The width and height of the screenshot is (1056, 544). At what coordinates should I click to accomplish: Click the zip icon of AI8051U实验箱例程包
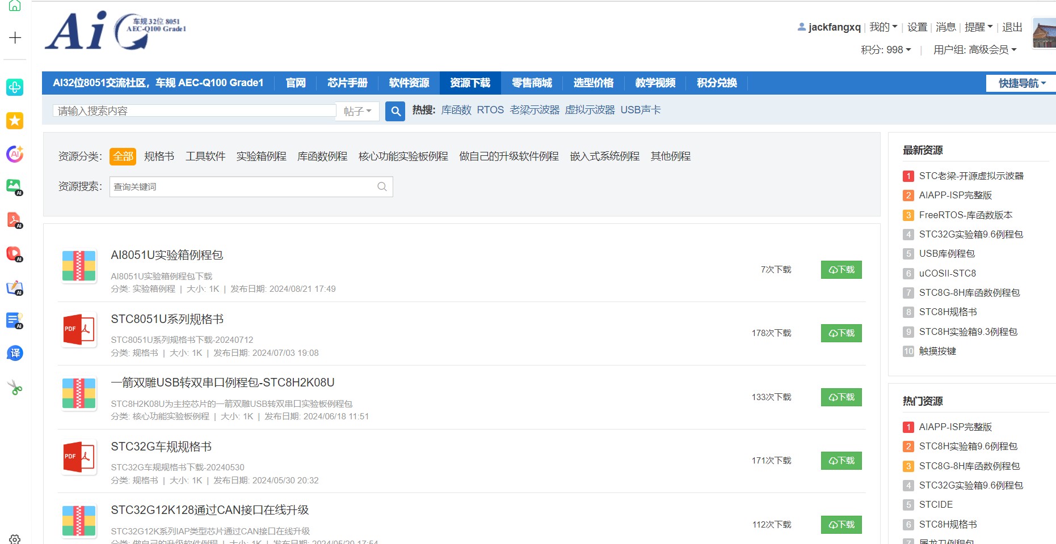[79, 266]
